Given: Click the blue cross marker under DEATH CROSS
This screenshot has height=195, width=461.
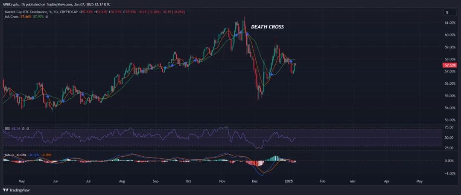Looking at the screenshot, I should tap(247, 33).
